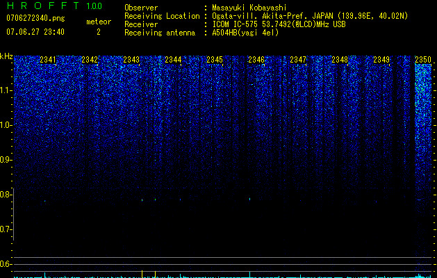Image resolution: width=437 pixels, height=278 pixels.
Task: Click the 1.1 kHz axis label
Action: (x=6, y=90)
